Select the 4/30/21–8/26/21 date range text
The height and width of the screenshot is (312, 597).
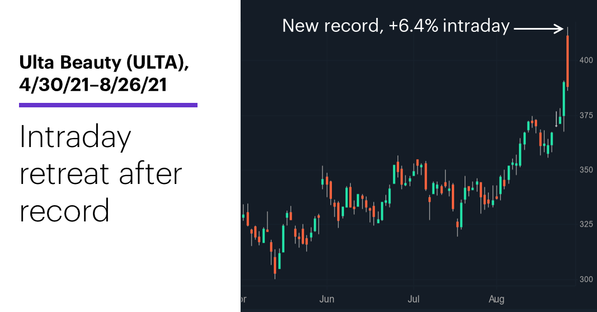click(x=93, y=84)
